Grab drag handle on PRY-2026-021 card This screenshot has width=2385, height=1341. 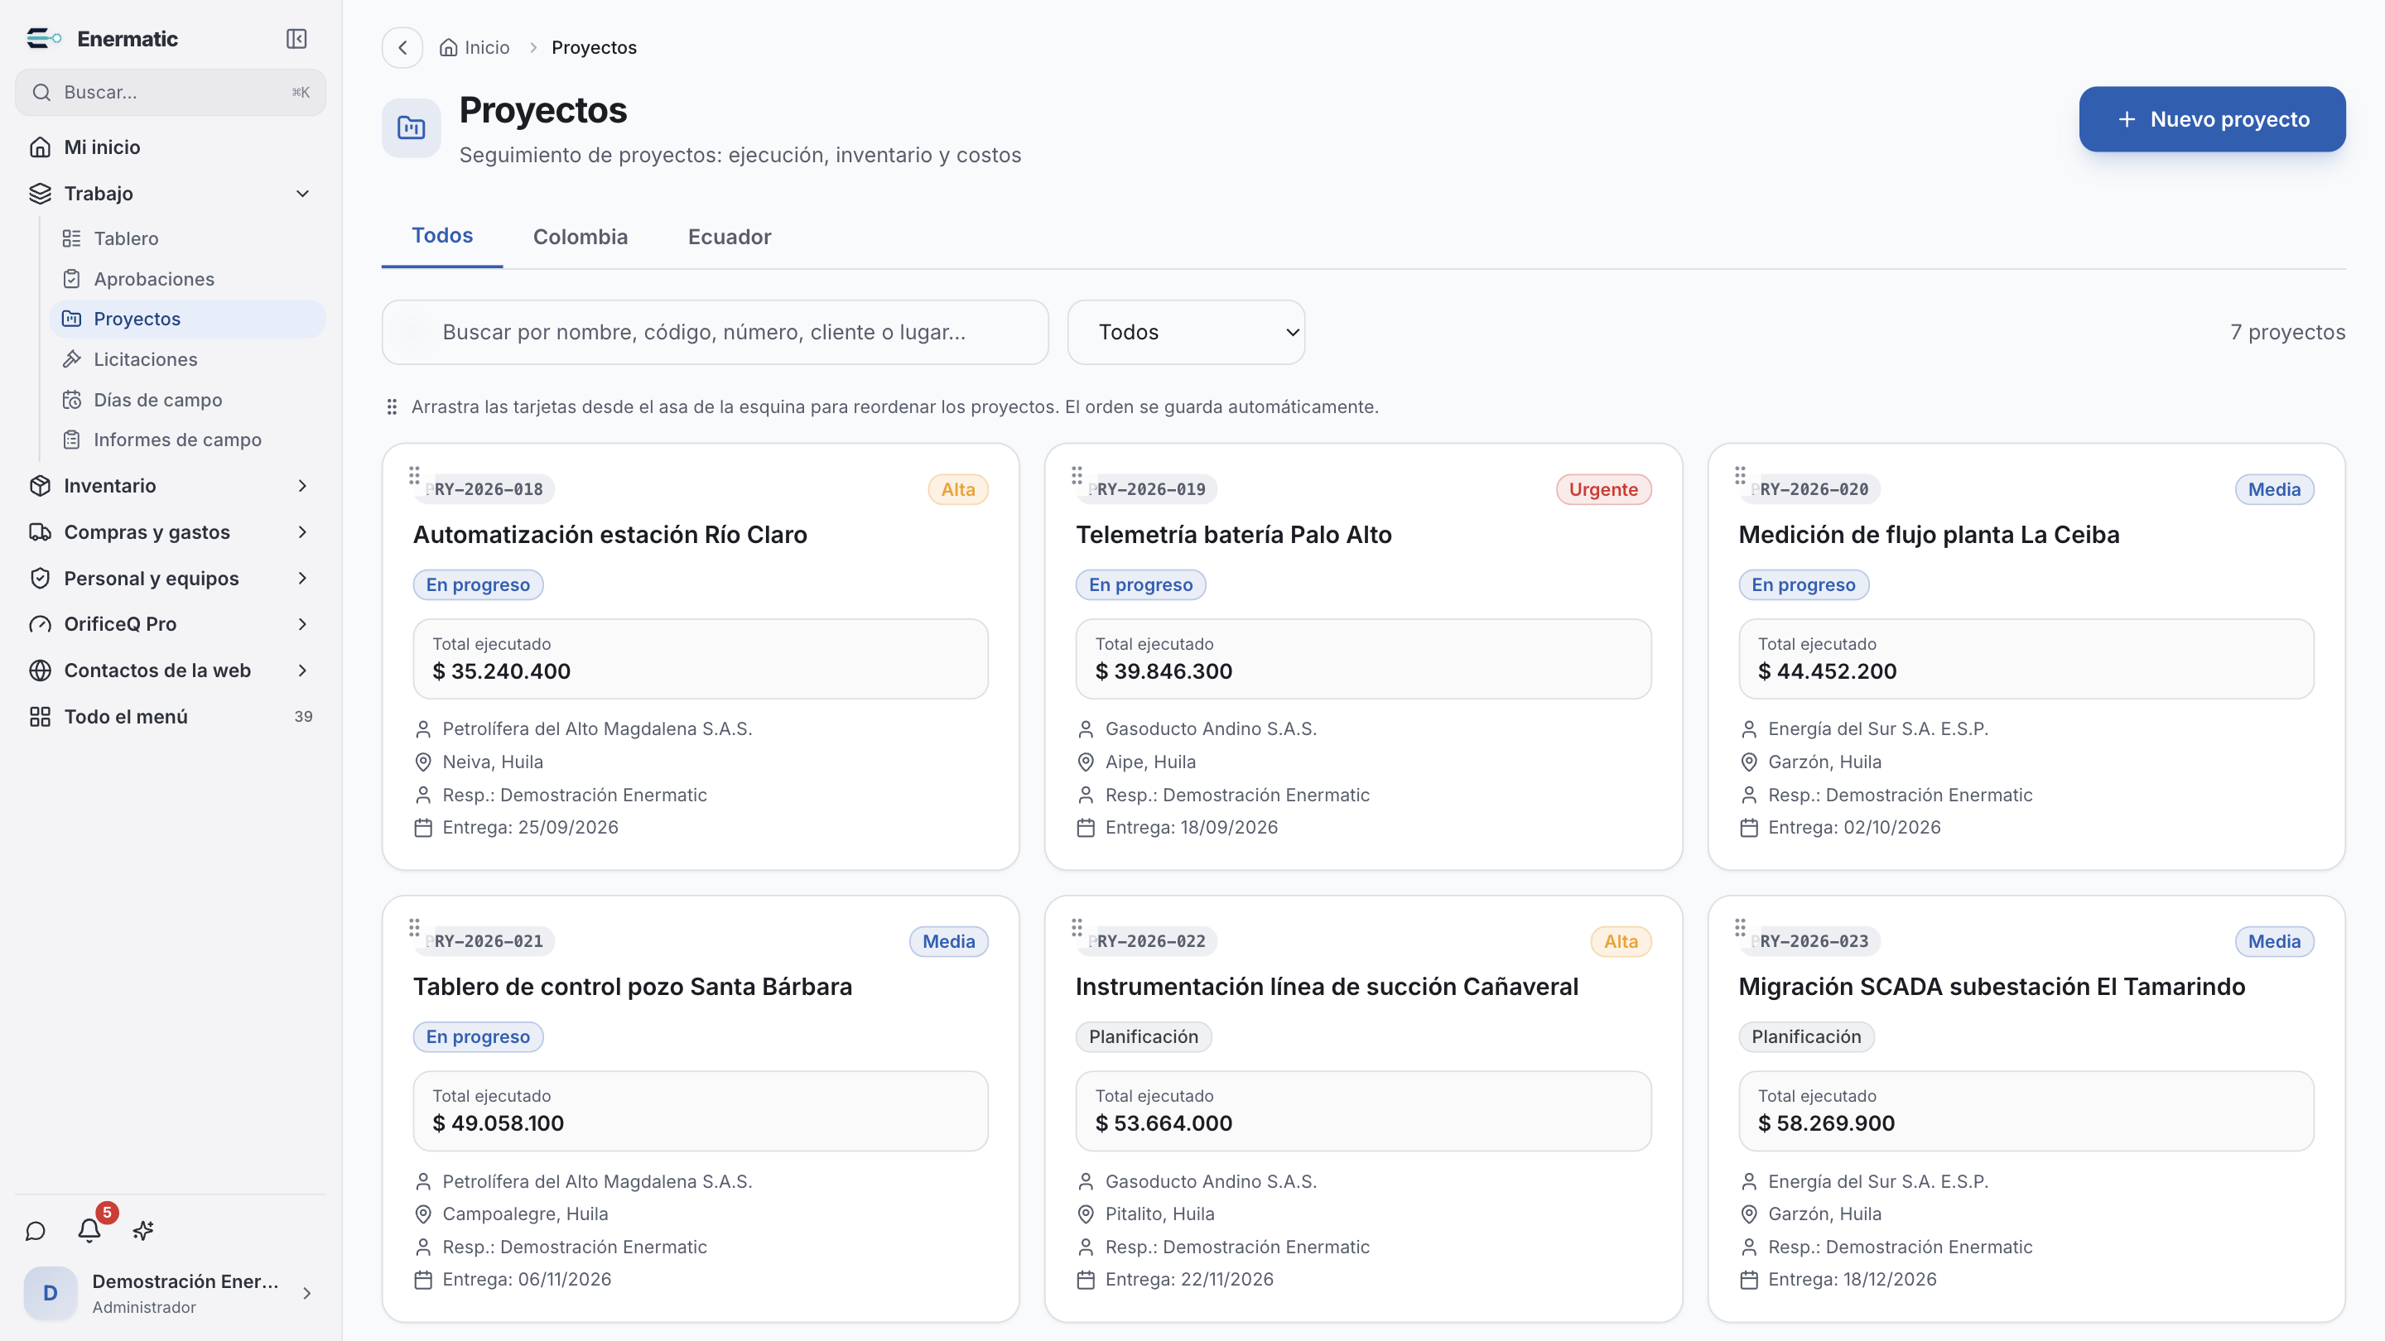pyautogui.click(x=414, y=927)
